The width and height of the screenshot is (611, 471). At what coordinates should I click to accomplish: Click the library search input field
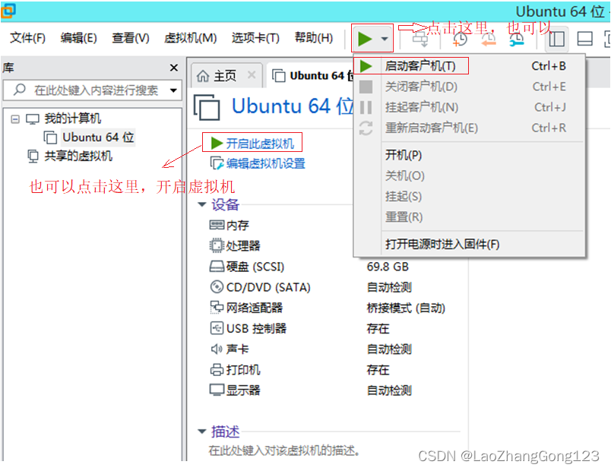84,90
